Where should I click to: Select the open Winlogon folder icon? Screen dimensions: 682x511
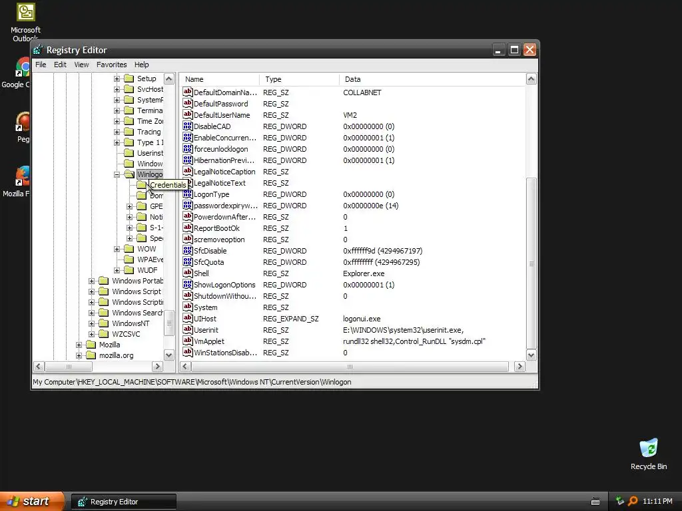[x=129, y=174]
